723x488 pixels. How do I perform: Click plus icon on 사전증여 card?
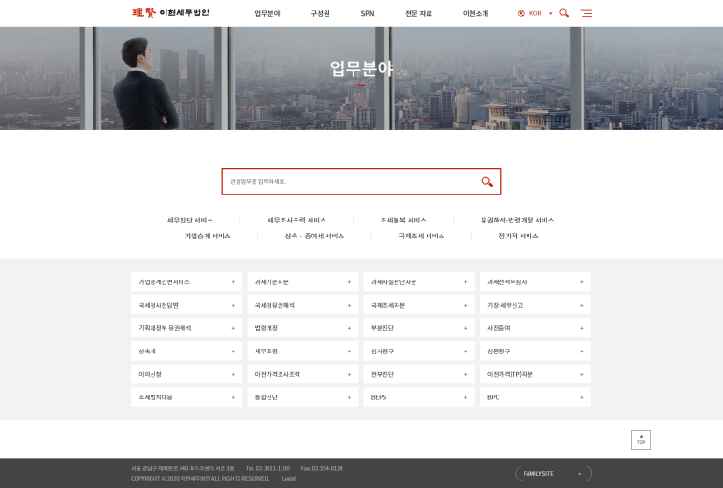(x=582, y=328)
